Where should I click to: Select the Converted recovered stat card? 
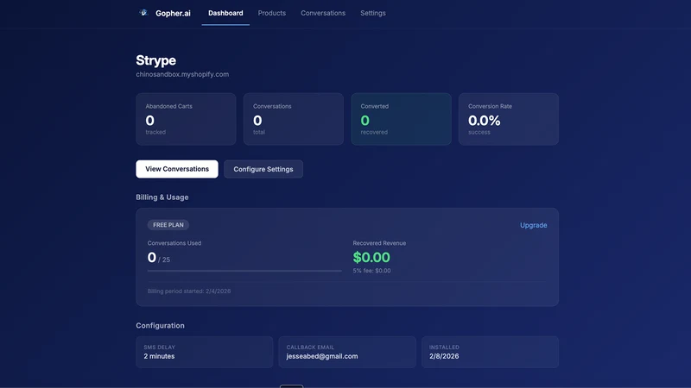[x=401, y=119]
